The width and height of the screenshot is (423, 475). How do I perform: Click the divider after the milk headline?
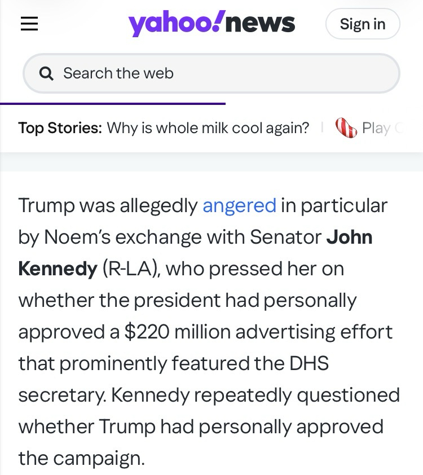point(322,128)
